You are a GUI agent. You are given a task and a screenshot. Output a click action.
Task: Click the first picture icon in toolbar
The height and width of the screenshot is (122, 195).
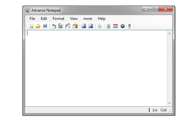click(84, 26)
